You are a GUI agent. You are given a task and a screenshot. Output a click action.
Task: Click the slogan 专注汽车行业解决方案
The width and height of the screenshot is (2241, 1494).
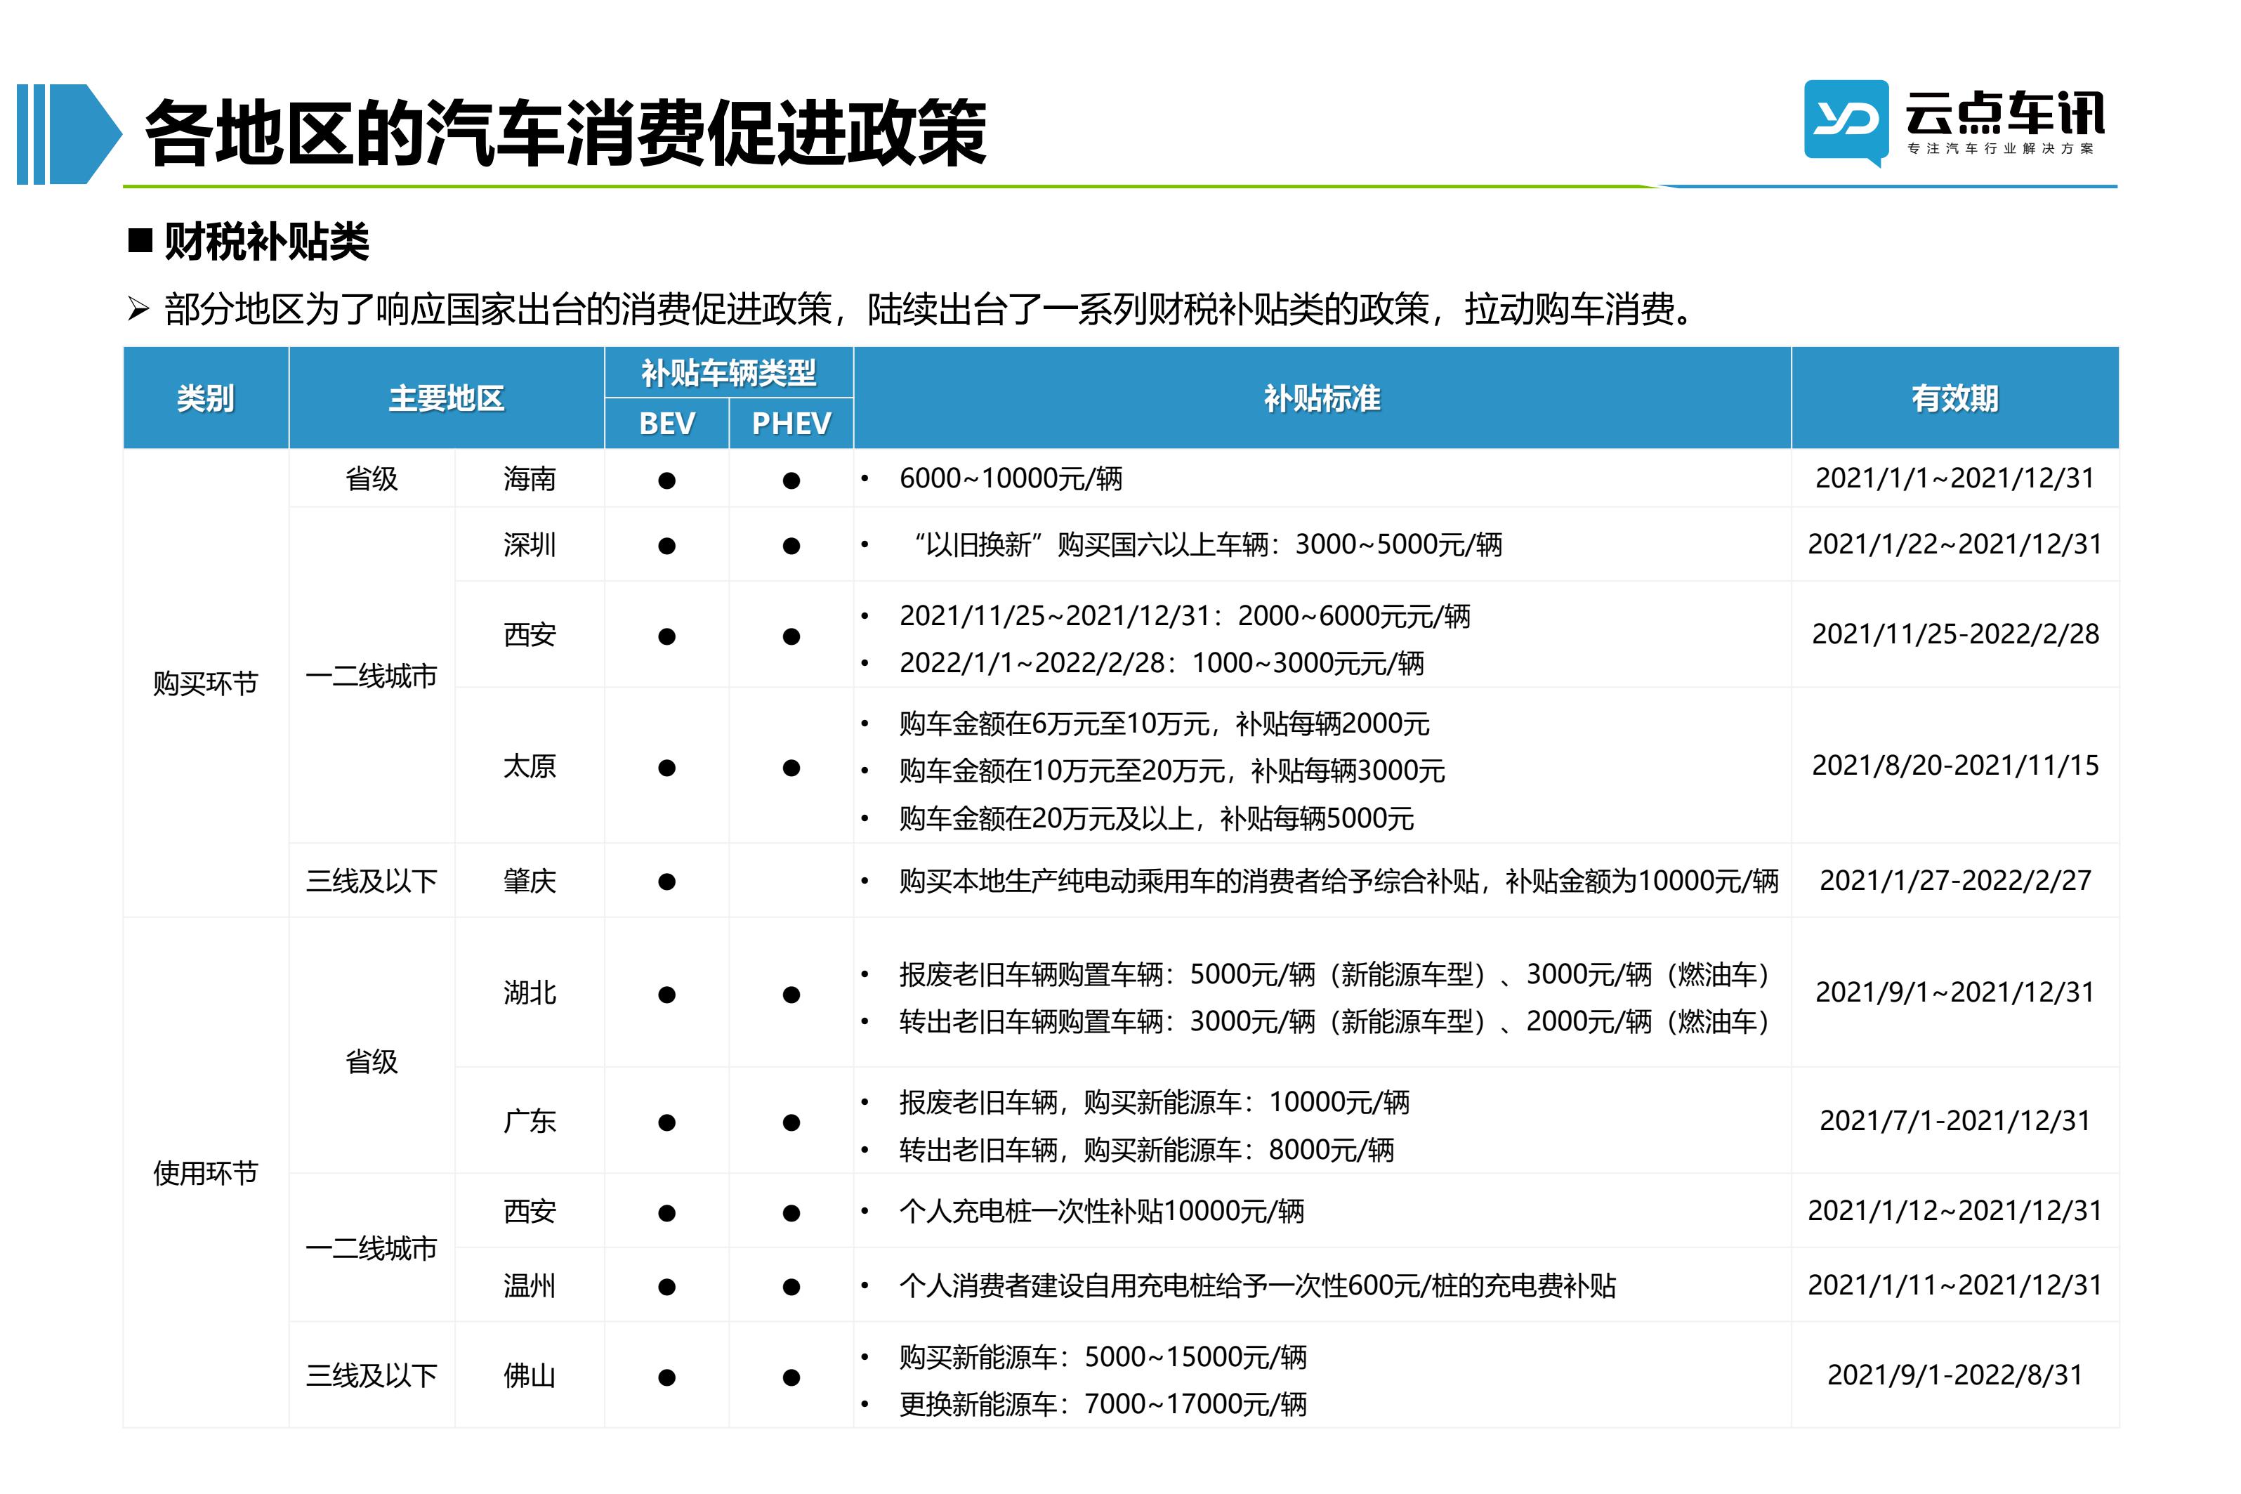pyautogui.click(x=2000, y=149)
